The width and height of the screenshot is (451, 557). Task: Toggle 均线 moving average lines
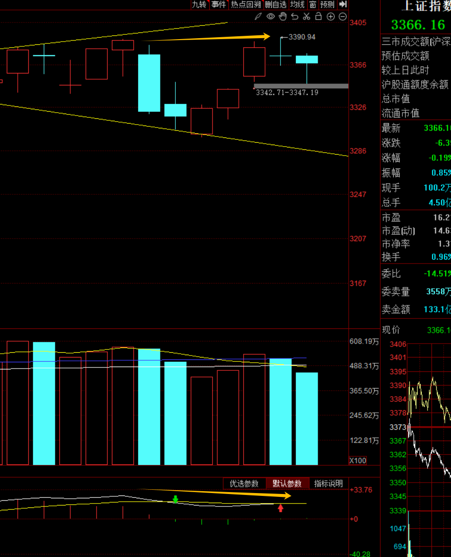[297, 5]
